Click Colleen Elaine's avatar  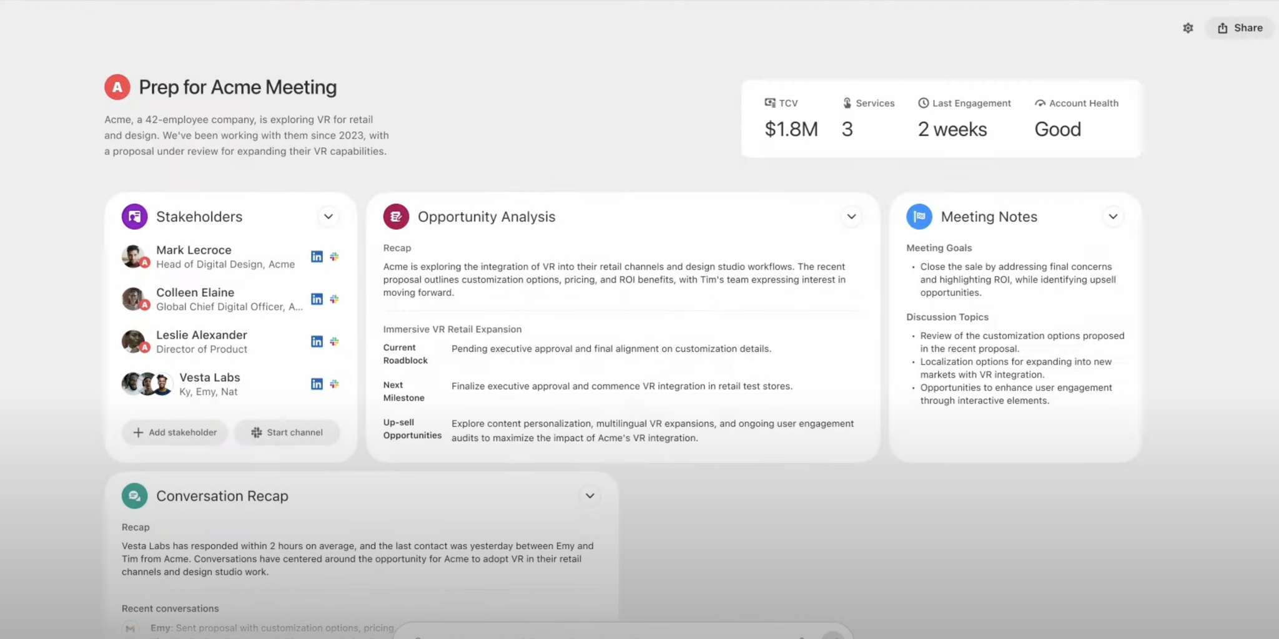point(135,299)
